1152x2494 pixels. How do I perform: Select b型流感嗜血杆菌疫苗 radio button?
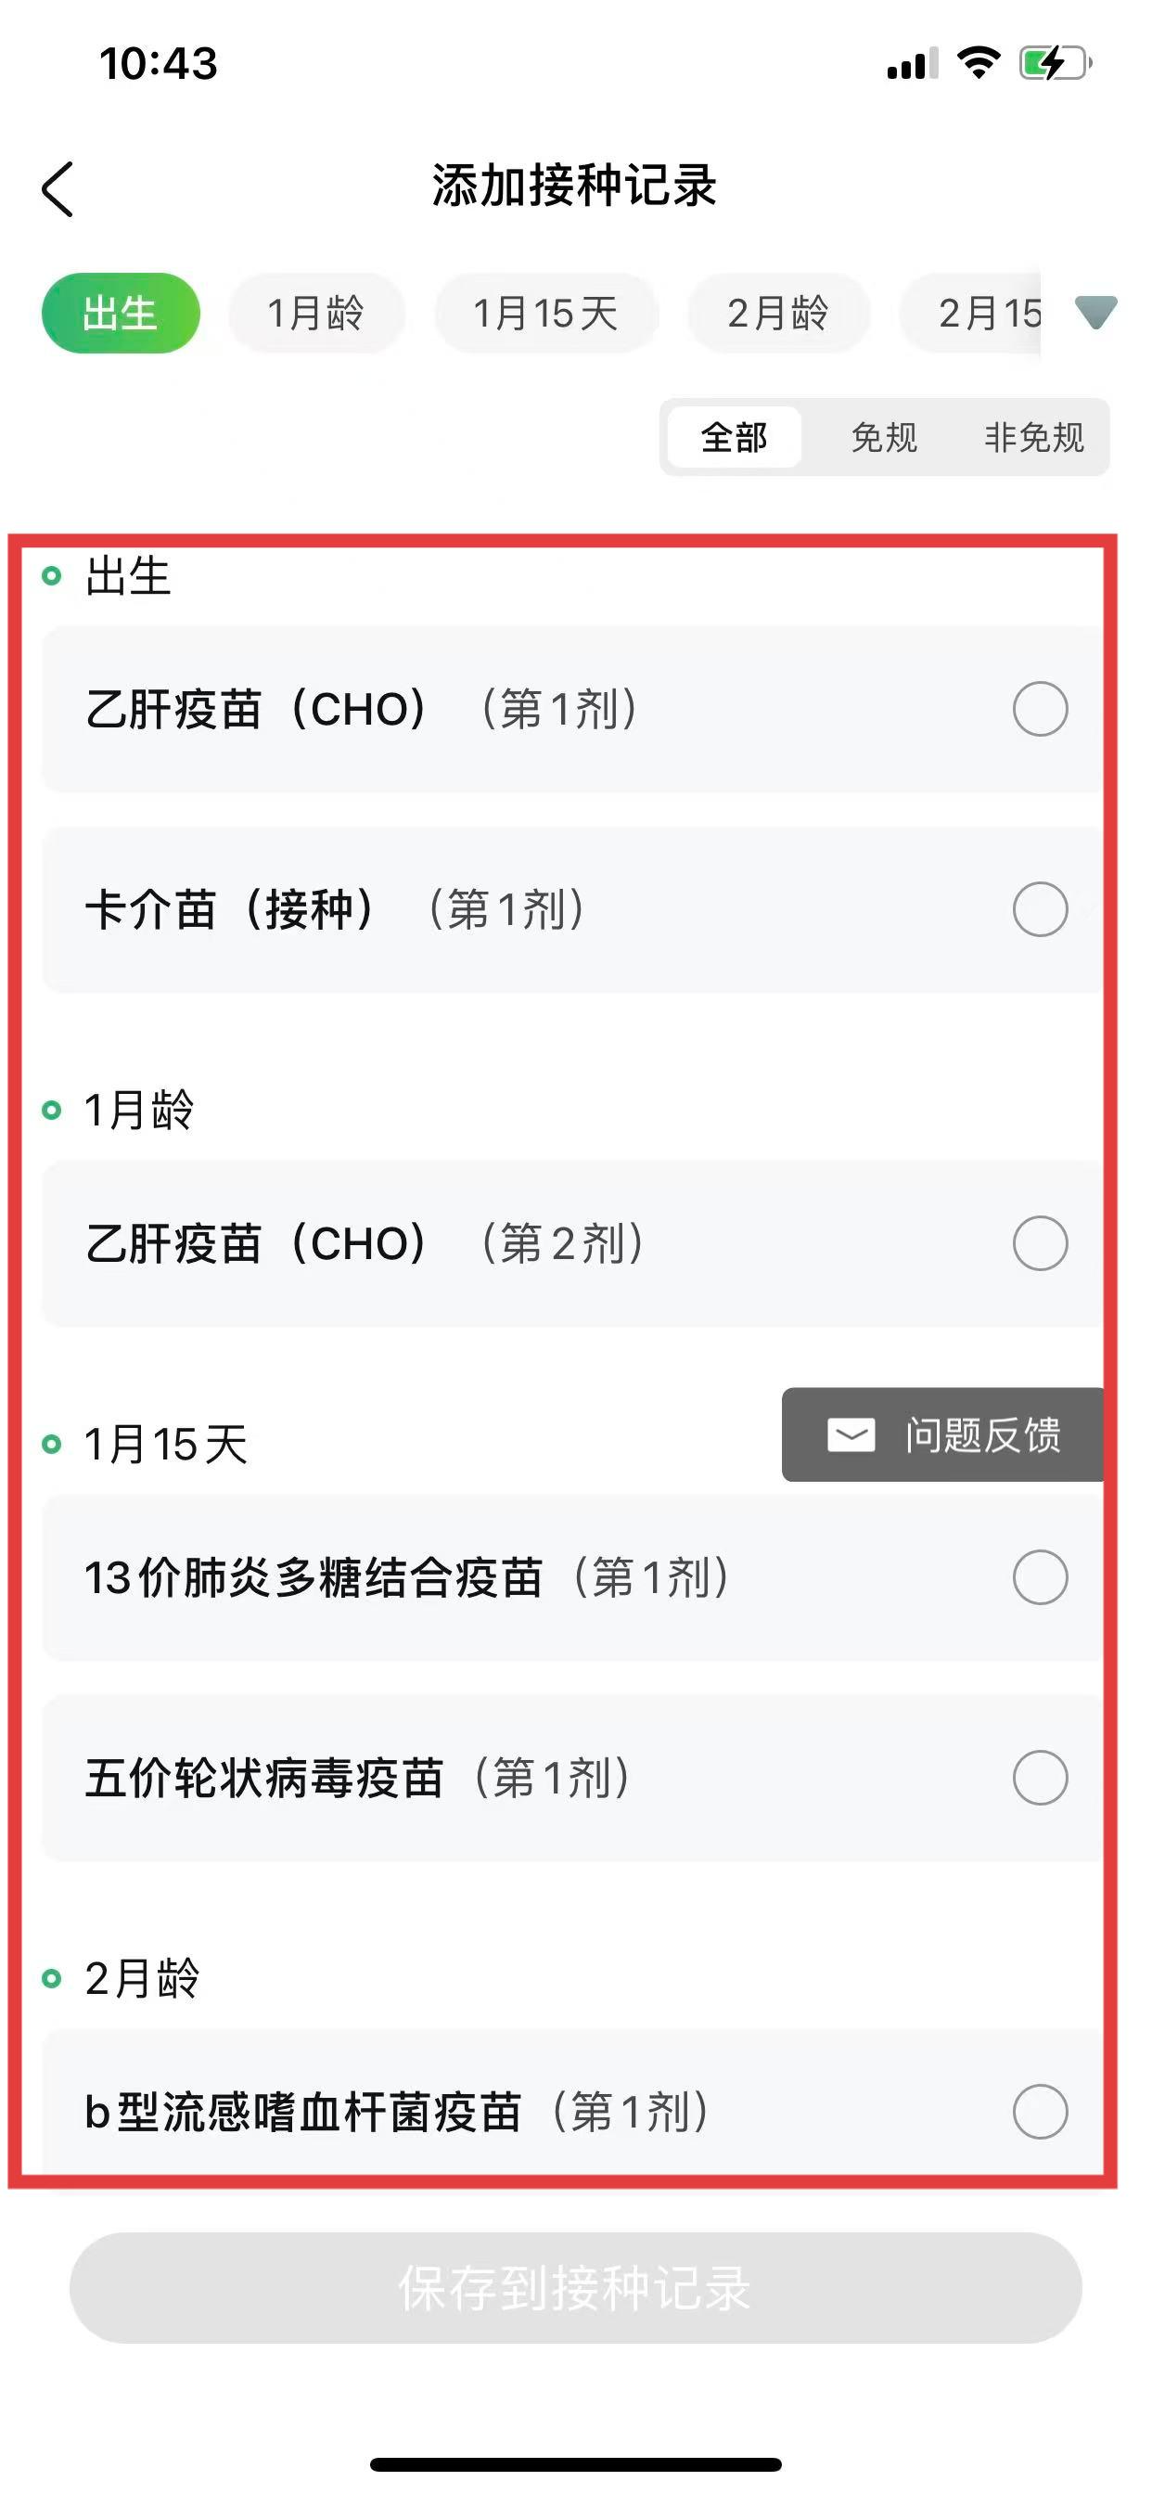1040,2111
